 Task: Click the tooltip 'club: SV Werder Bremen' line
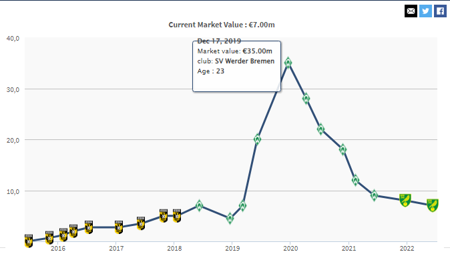(236, 61)
